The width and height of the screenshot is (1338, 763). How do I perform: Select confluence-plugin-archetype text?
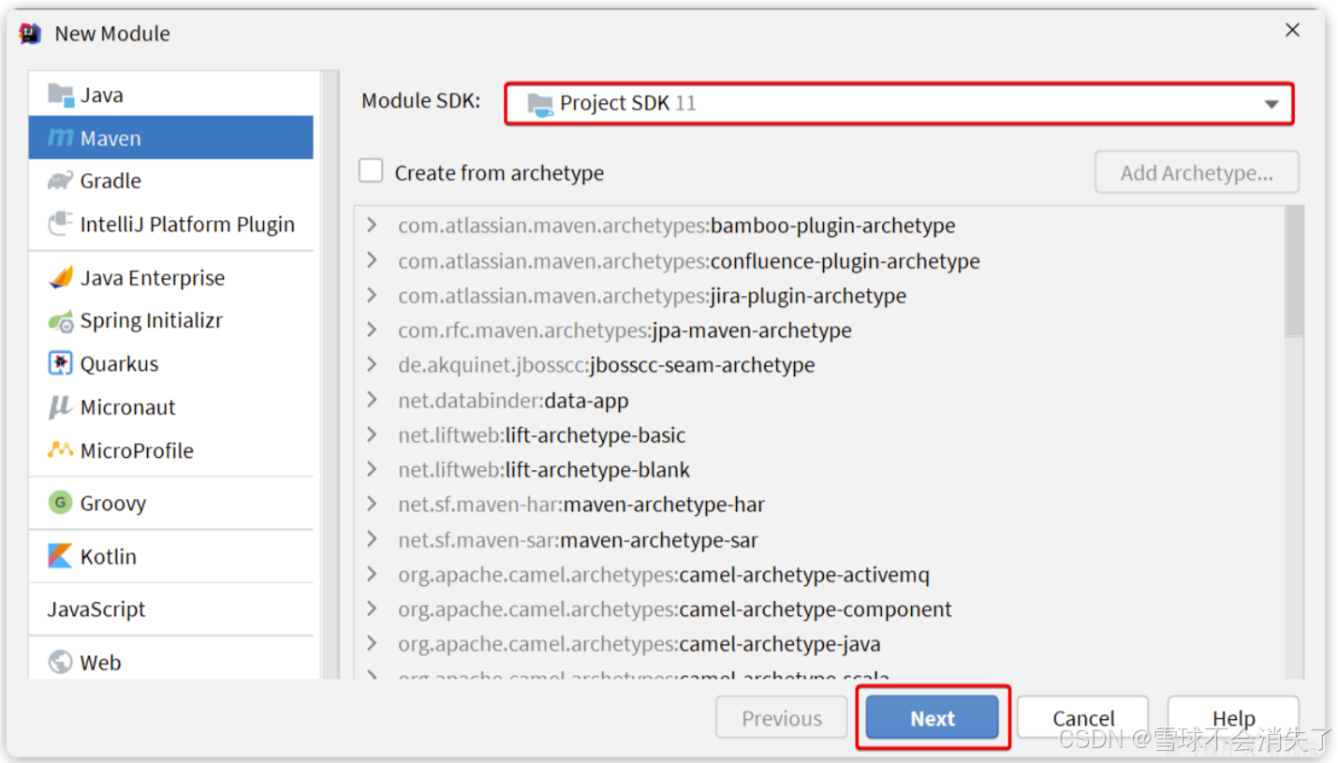click(845, 260)
